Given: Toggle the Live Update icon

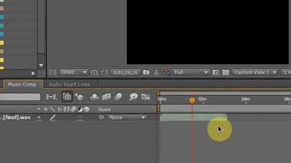Looking at the screenshot, I should 67,96.
